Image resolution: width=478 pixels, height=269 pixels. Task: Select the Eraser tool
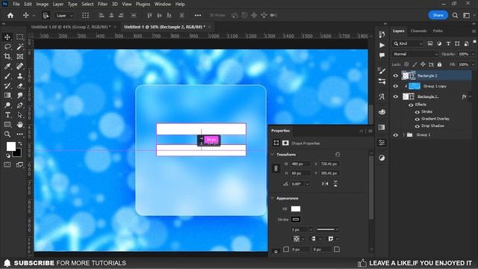point(20,86)
